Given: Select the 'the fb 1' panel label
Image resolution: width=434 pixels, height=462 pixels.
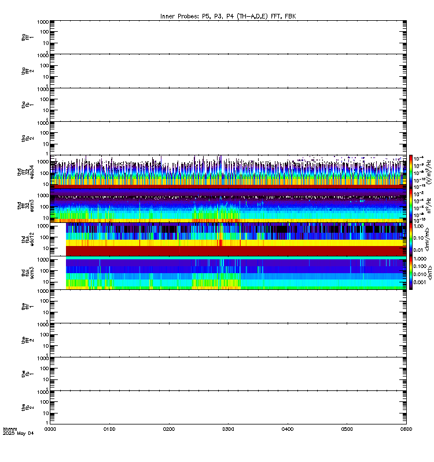Looking at the screenshot, I should 27,374.
